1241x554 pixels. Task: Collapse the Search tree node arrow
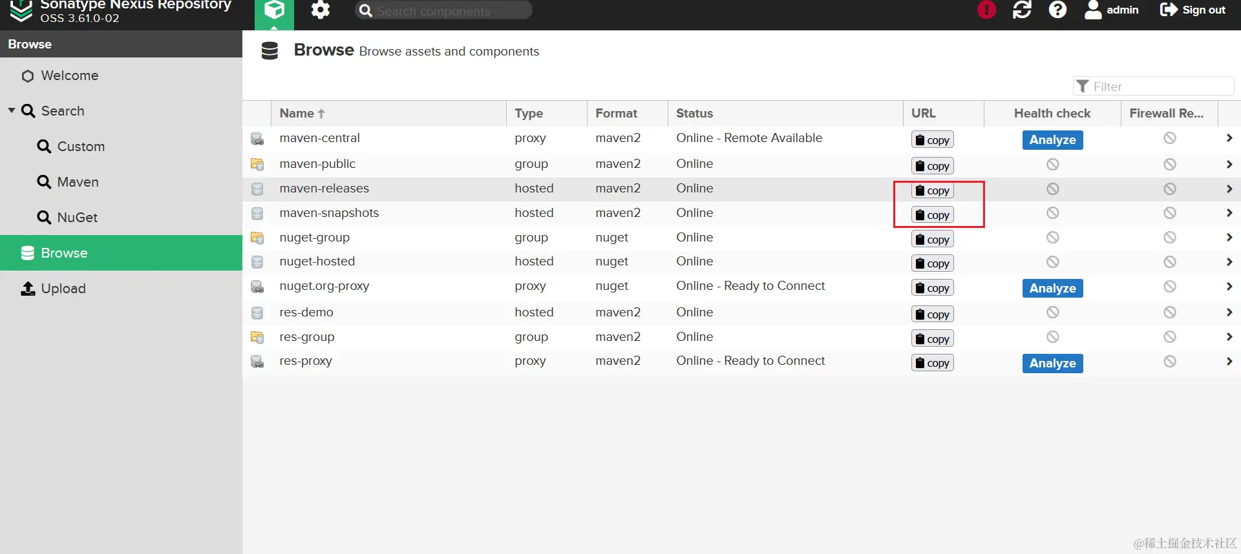tap(12, 110)
